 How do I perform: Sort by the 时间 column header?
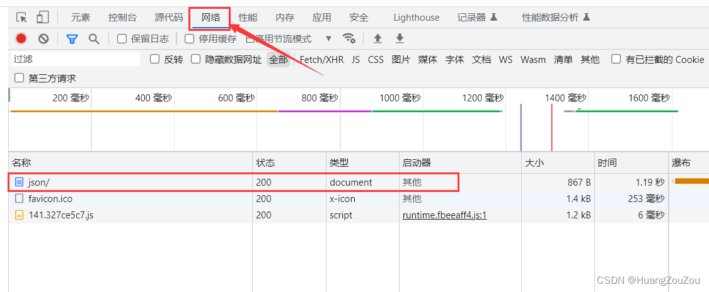(631, 163)
